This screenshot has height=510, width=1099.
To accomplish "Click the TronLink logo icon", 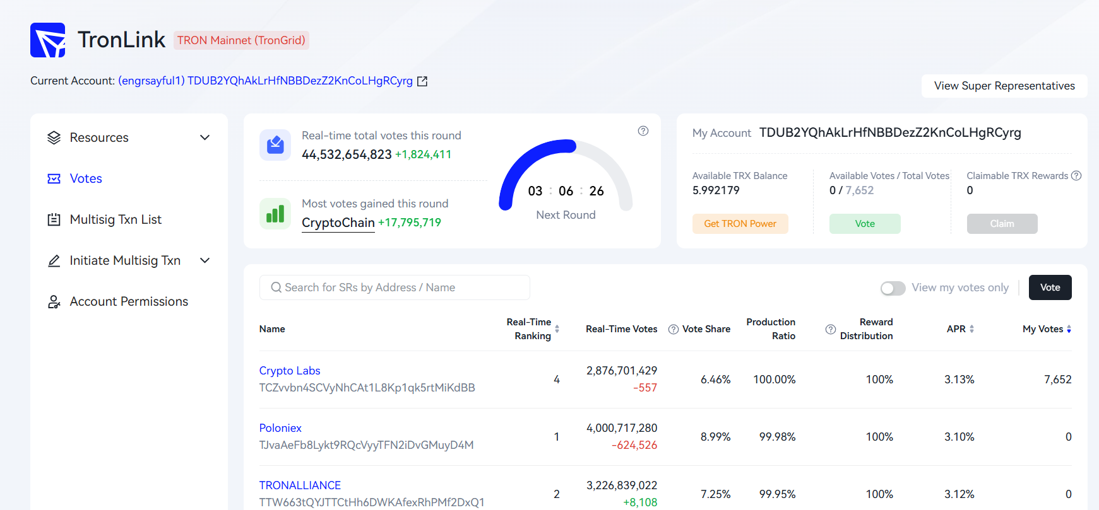I will click(x=48, y=40).
